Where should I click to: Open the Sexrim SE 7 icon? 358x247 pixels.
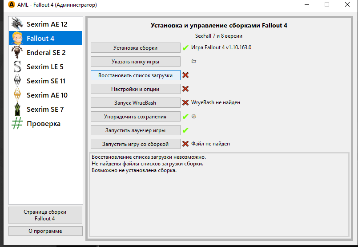point(17,109)
